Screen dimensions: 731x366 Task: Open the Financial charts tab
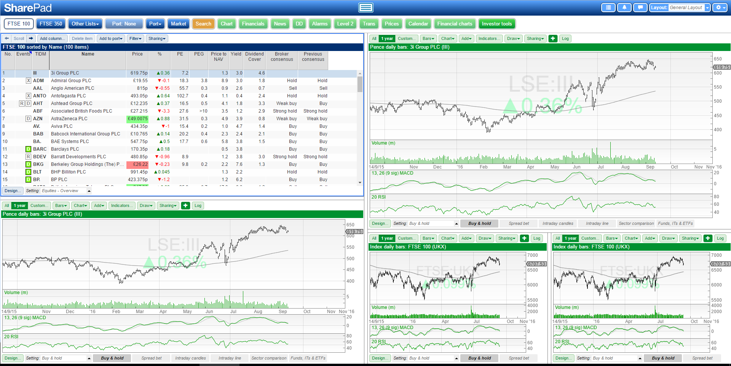tap(455, 24)
